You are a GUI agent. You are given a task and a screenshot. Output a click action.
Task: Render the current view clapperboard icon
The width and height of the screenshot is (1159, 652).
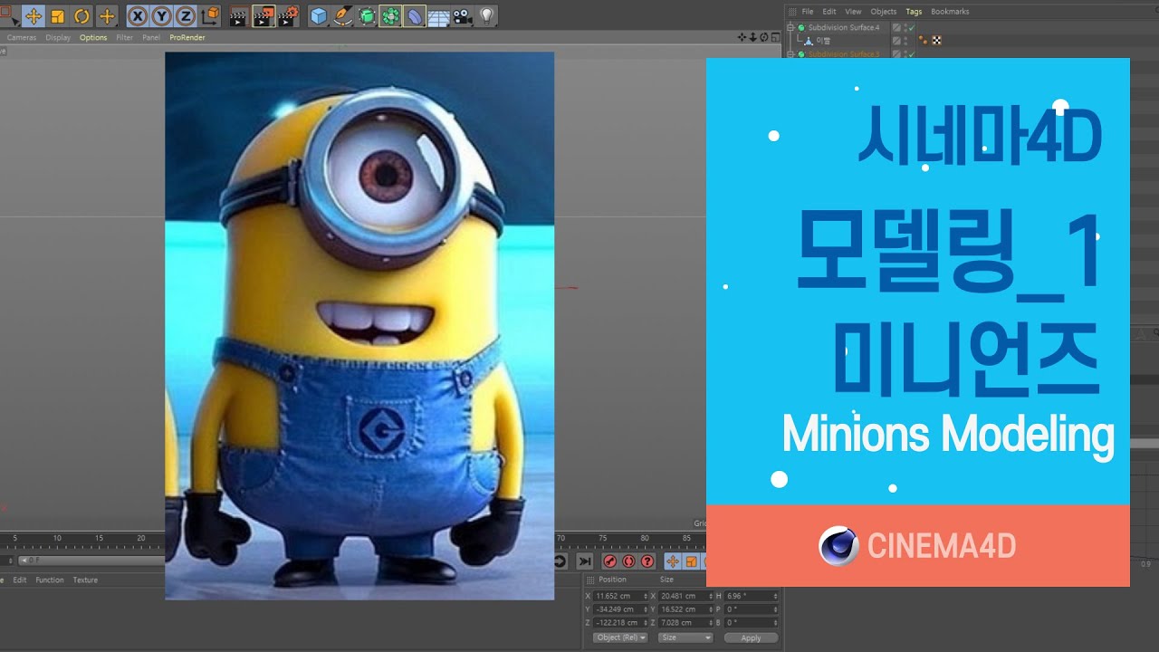tap(239, 16)
